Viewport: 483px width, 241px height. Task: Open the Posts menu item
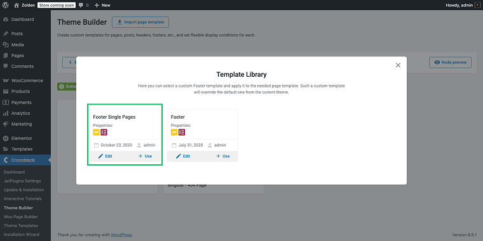tap(17, 34)
